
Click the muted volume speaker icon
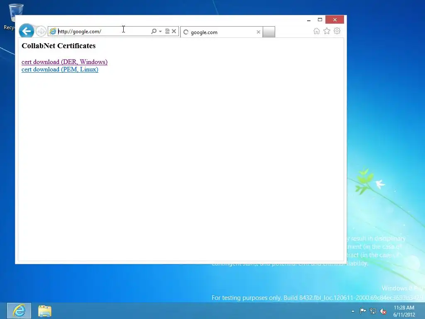click(383, 311)
